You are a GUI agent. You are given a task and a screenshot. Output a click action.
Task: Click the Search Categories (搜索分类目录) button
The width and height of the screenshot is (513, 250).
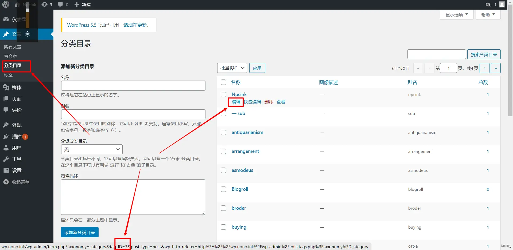pos(484,54)
